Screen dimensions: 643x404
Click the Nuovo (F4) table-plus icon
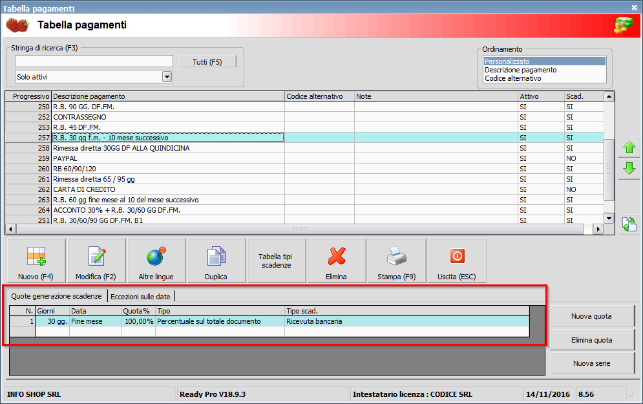[x=36, y=256]
